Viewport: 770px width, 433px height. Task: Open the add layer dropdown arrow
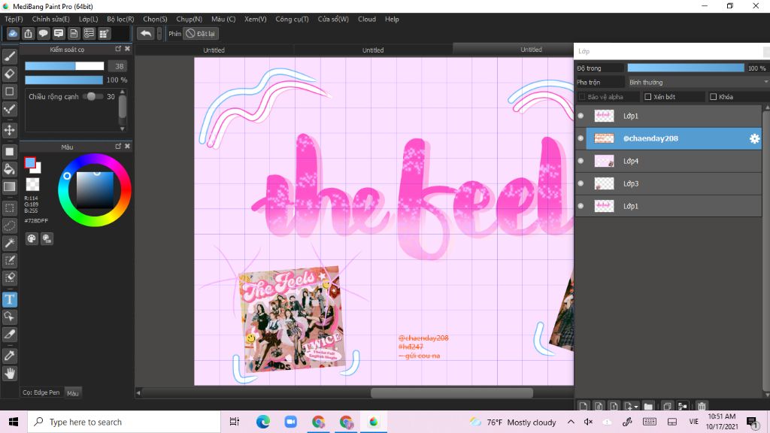(x=636, y=407)
